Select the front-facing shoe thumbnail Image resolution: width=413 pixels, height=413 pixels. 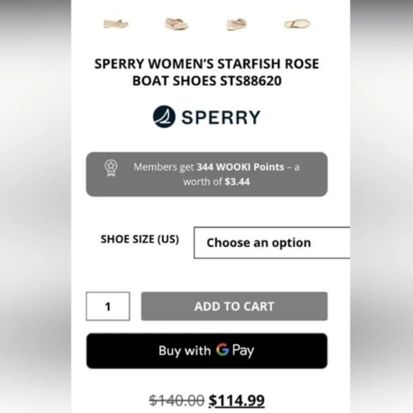[175, 24]
